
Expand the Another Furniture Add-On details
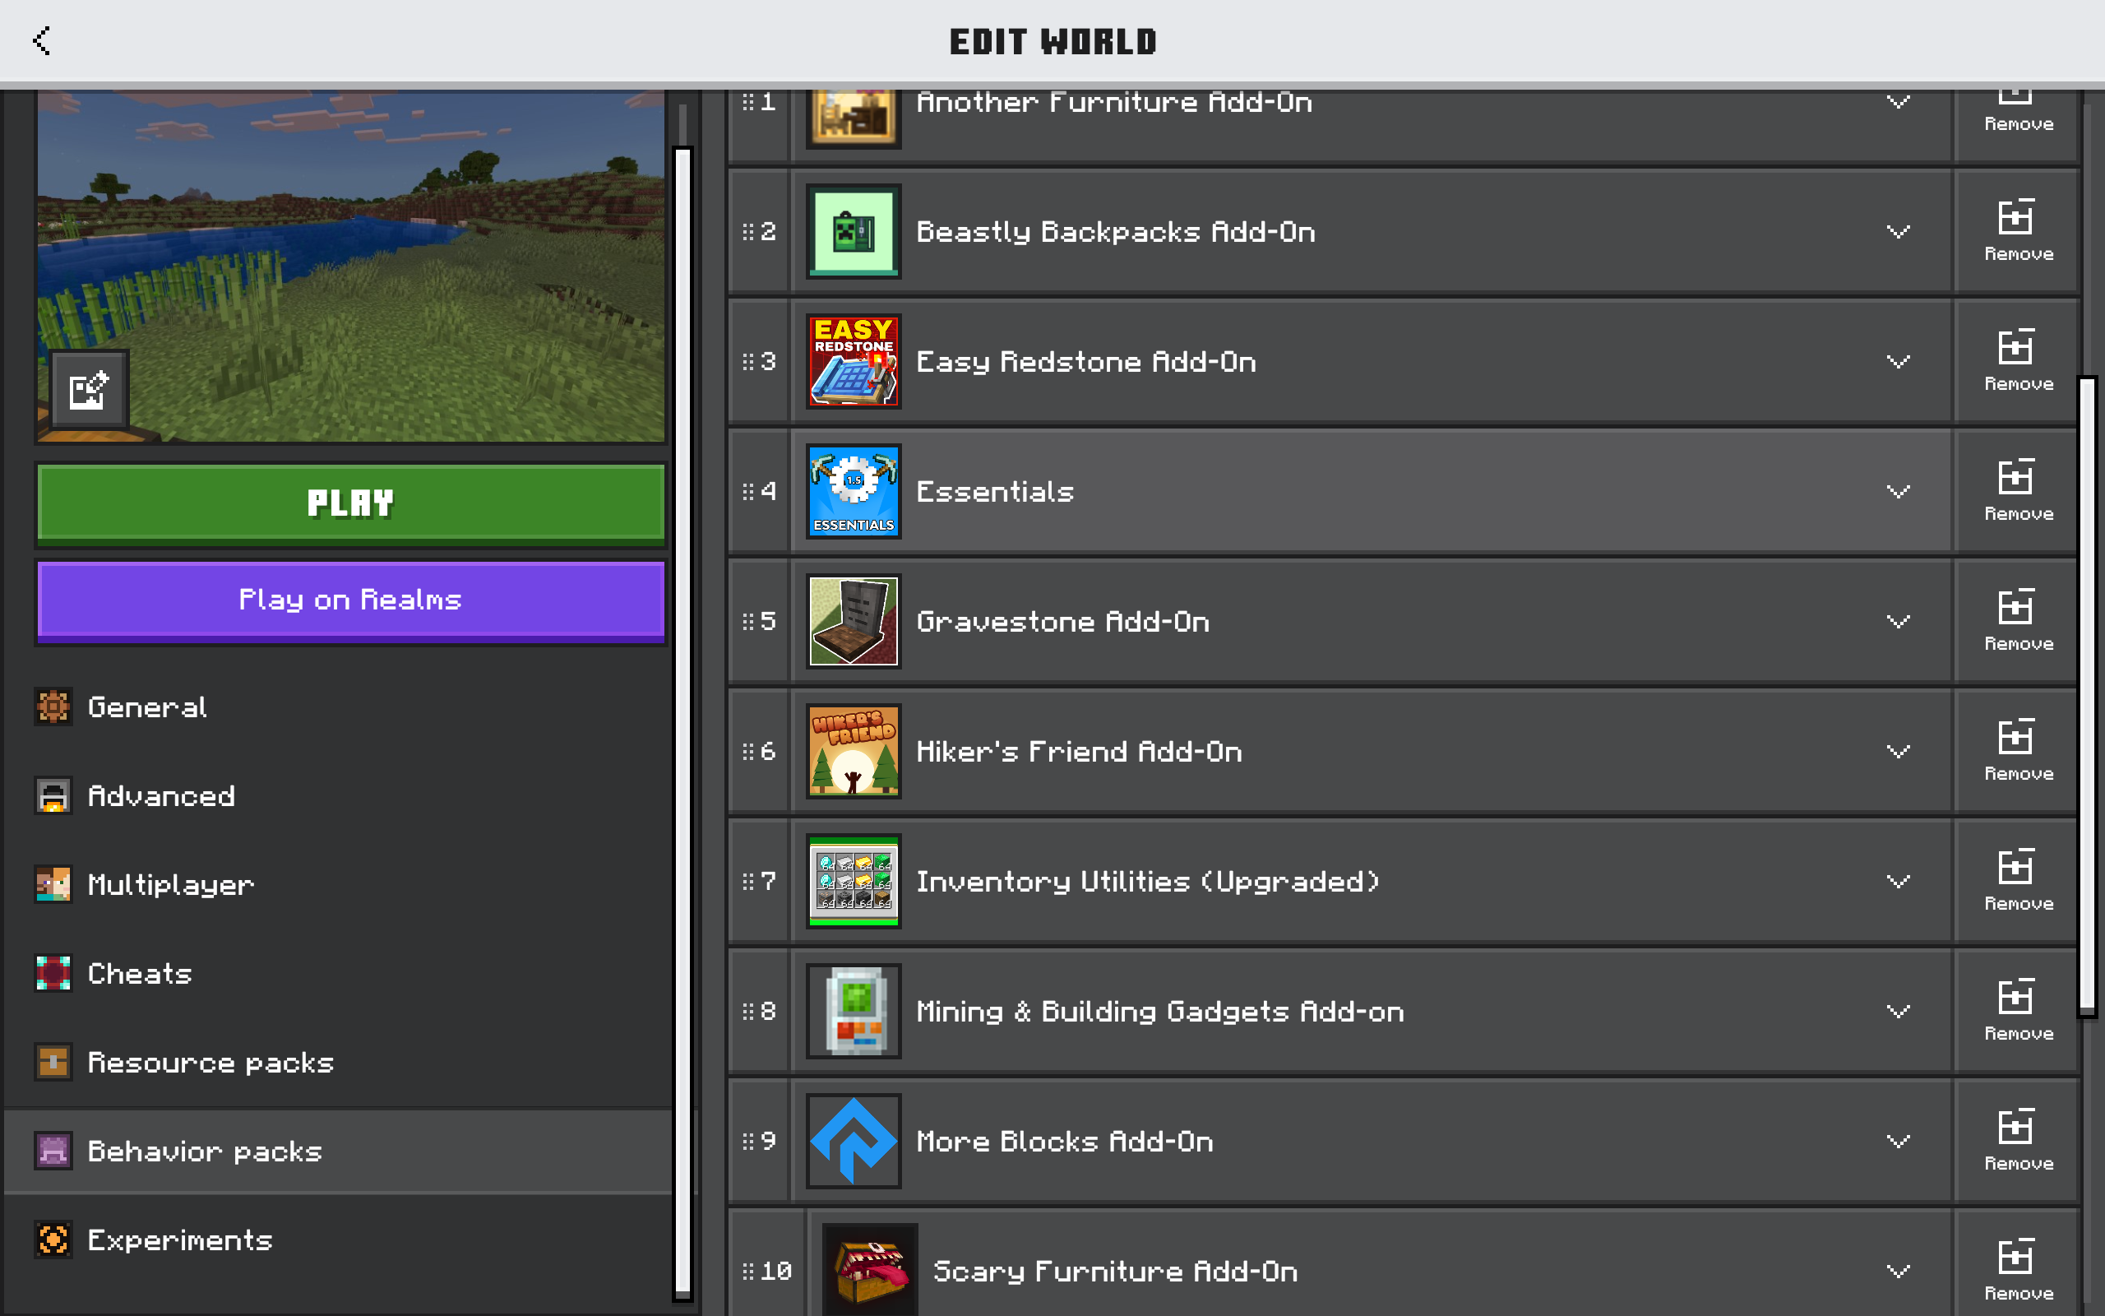click(1898, 102)
